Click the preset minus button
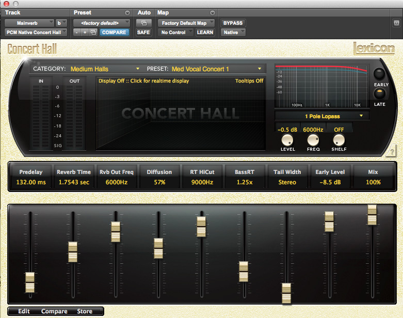403x318 pixels. tap(76, 33)
